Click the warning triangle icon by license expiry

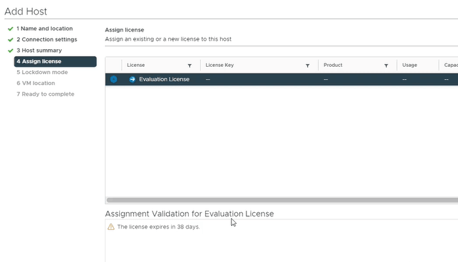tap(111, 227)
